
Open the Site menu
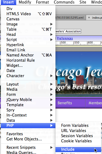coord(83,2)
